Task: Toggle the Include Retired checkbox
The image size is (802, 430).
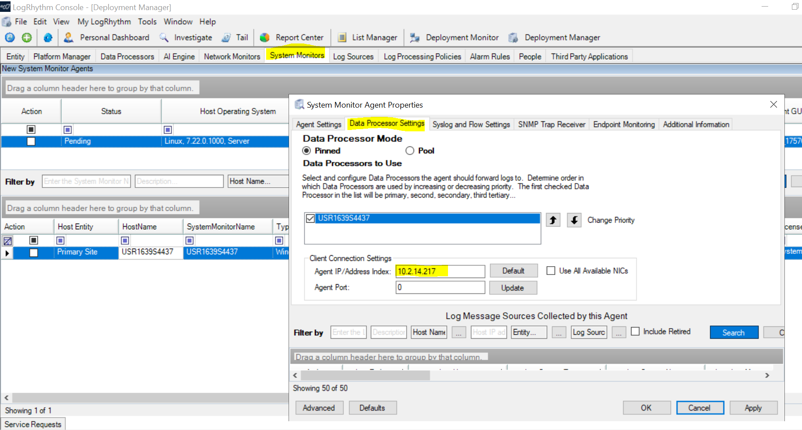Action: click(635, 332)
